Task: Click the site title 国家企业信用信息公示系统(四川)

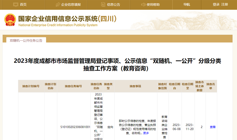Action: coord(67,19)
